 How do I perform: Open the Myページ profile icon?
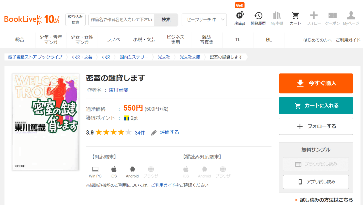[x=351, y=16]
